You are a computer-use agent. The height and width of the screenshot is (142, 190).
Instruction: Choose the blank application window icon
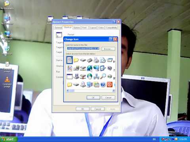coord(69,76)
